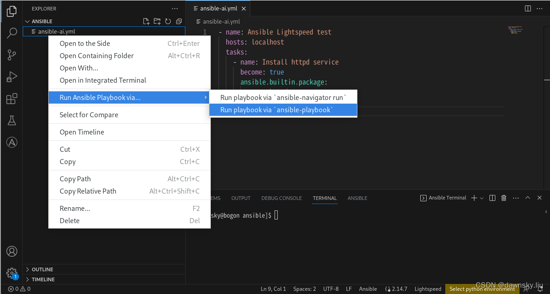
Task: Collapse the ANSIBLE folder section
Action: tap(42, 21)
